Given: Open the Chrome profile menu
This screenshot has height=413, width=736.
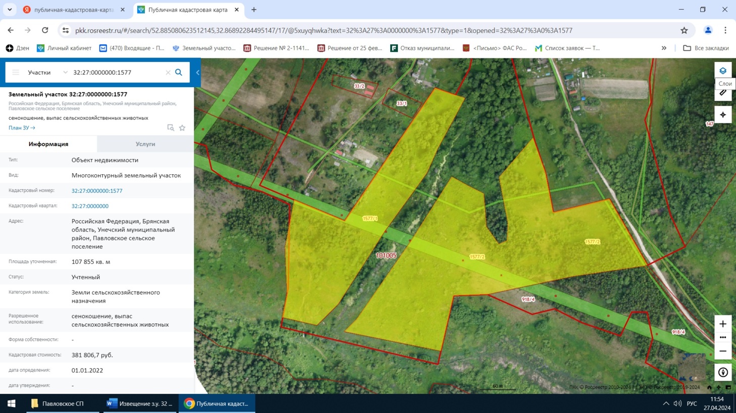Looking at the screenshot, I should click(708, 30).
